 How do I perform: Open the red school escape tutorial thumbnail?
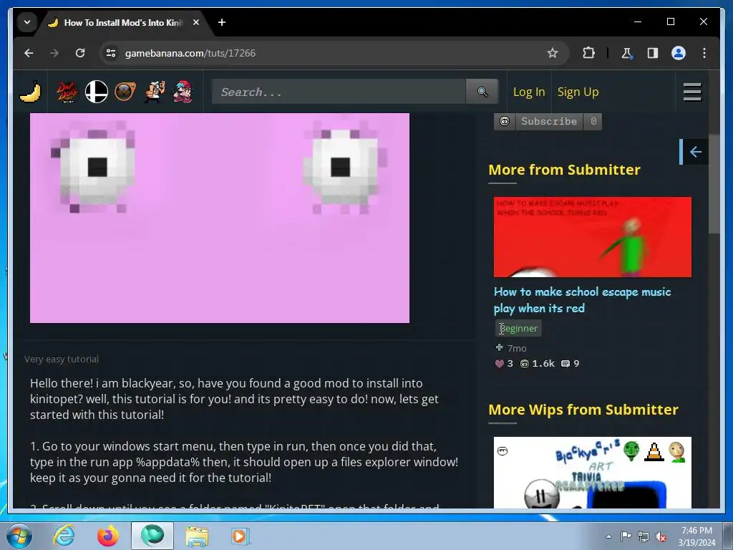point(592,237)
